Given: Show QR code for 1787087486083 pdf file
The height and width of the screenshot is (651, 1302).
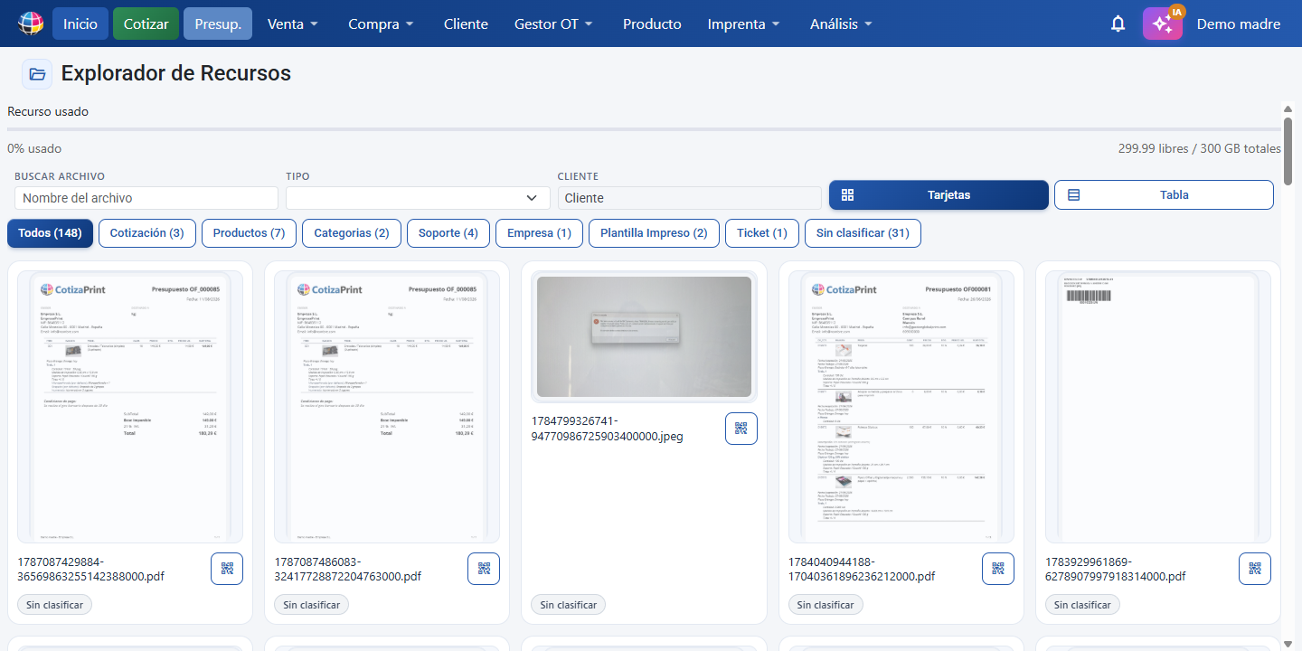Looking at the screenshot, I should [x=484, y=569].
